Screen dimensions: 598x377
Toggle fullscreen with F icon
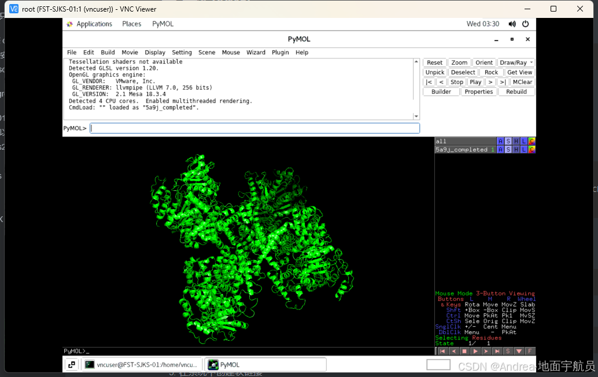[530, 351]
